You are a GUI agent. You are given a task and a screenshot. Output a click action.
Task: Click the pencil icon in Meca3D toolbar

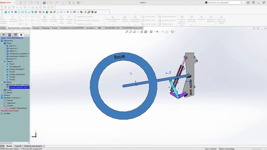(55, 12)
